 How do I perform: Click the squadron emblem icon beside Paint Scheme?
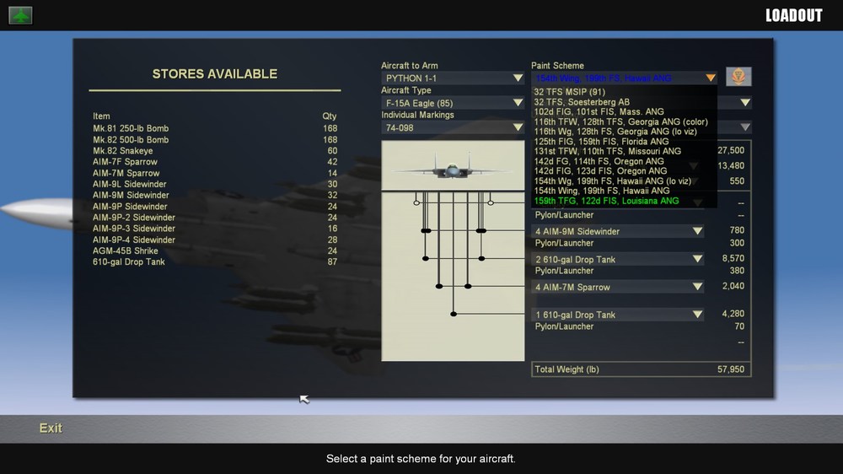coord(738,77)
